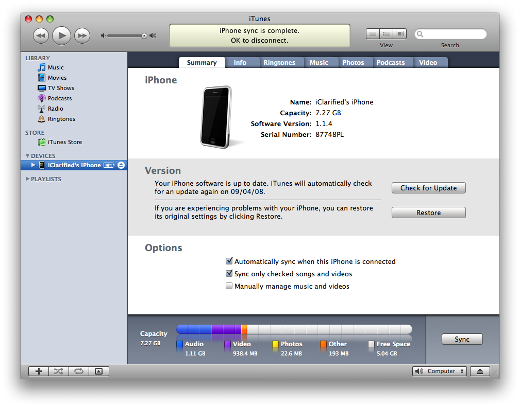Expand the Playlists section

[28, 179]
